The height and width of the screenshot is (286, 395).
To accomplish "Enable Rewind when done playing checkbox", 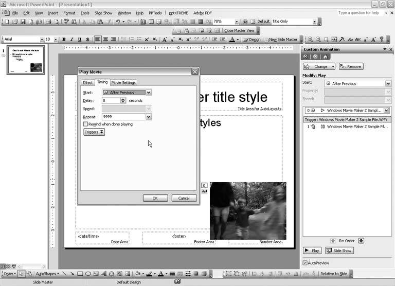I will tap(85, 124).
